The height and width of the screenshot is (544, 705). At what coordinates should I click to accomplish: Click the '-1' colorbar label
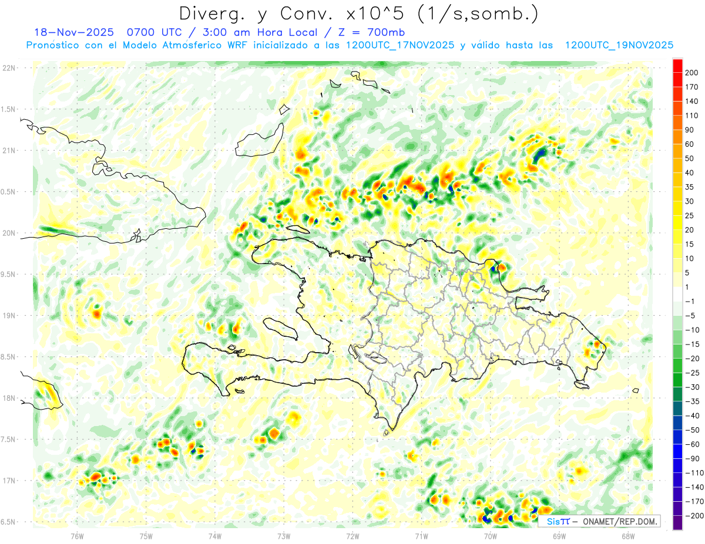[690, 302]
